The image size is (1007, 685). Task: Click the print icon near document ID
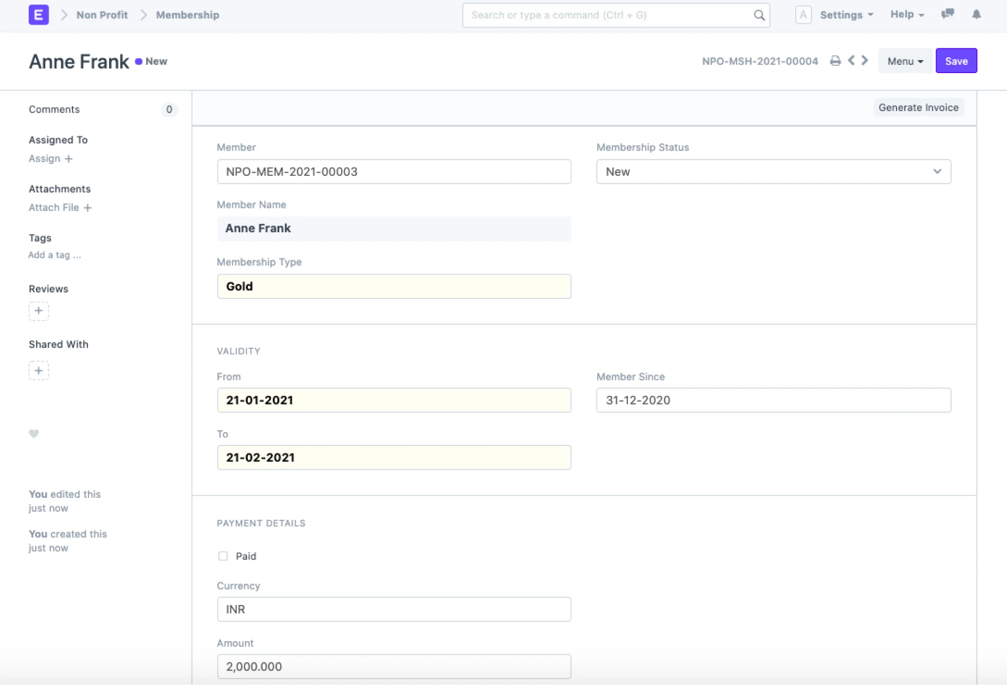tap(835, 61)
